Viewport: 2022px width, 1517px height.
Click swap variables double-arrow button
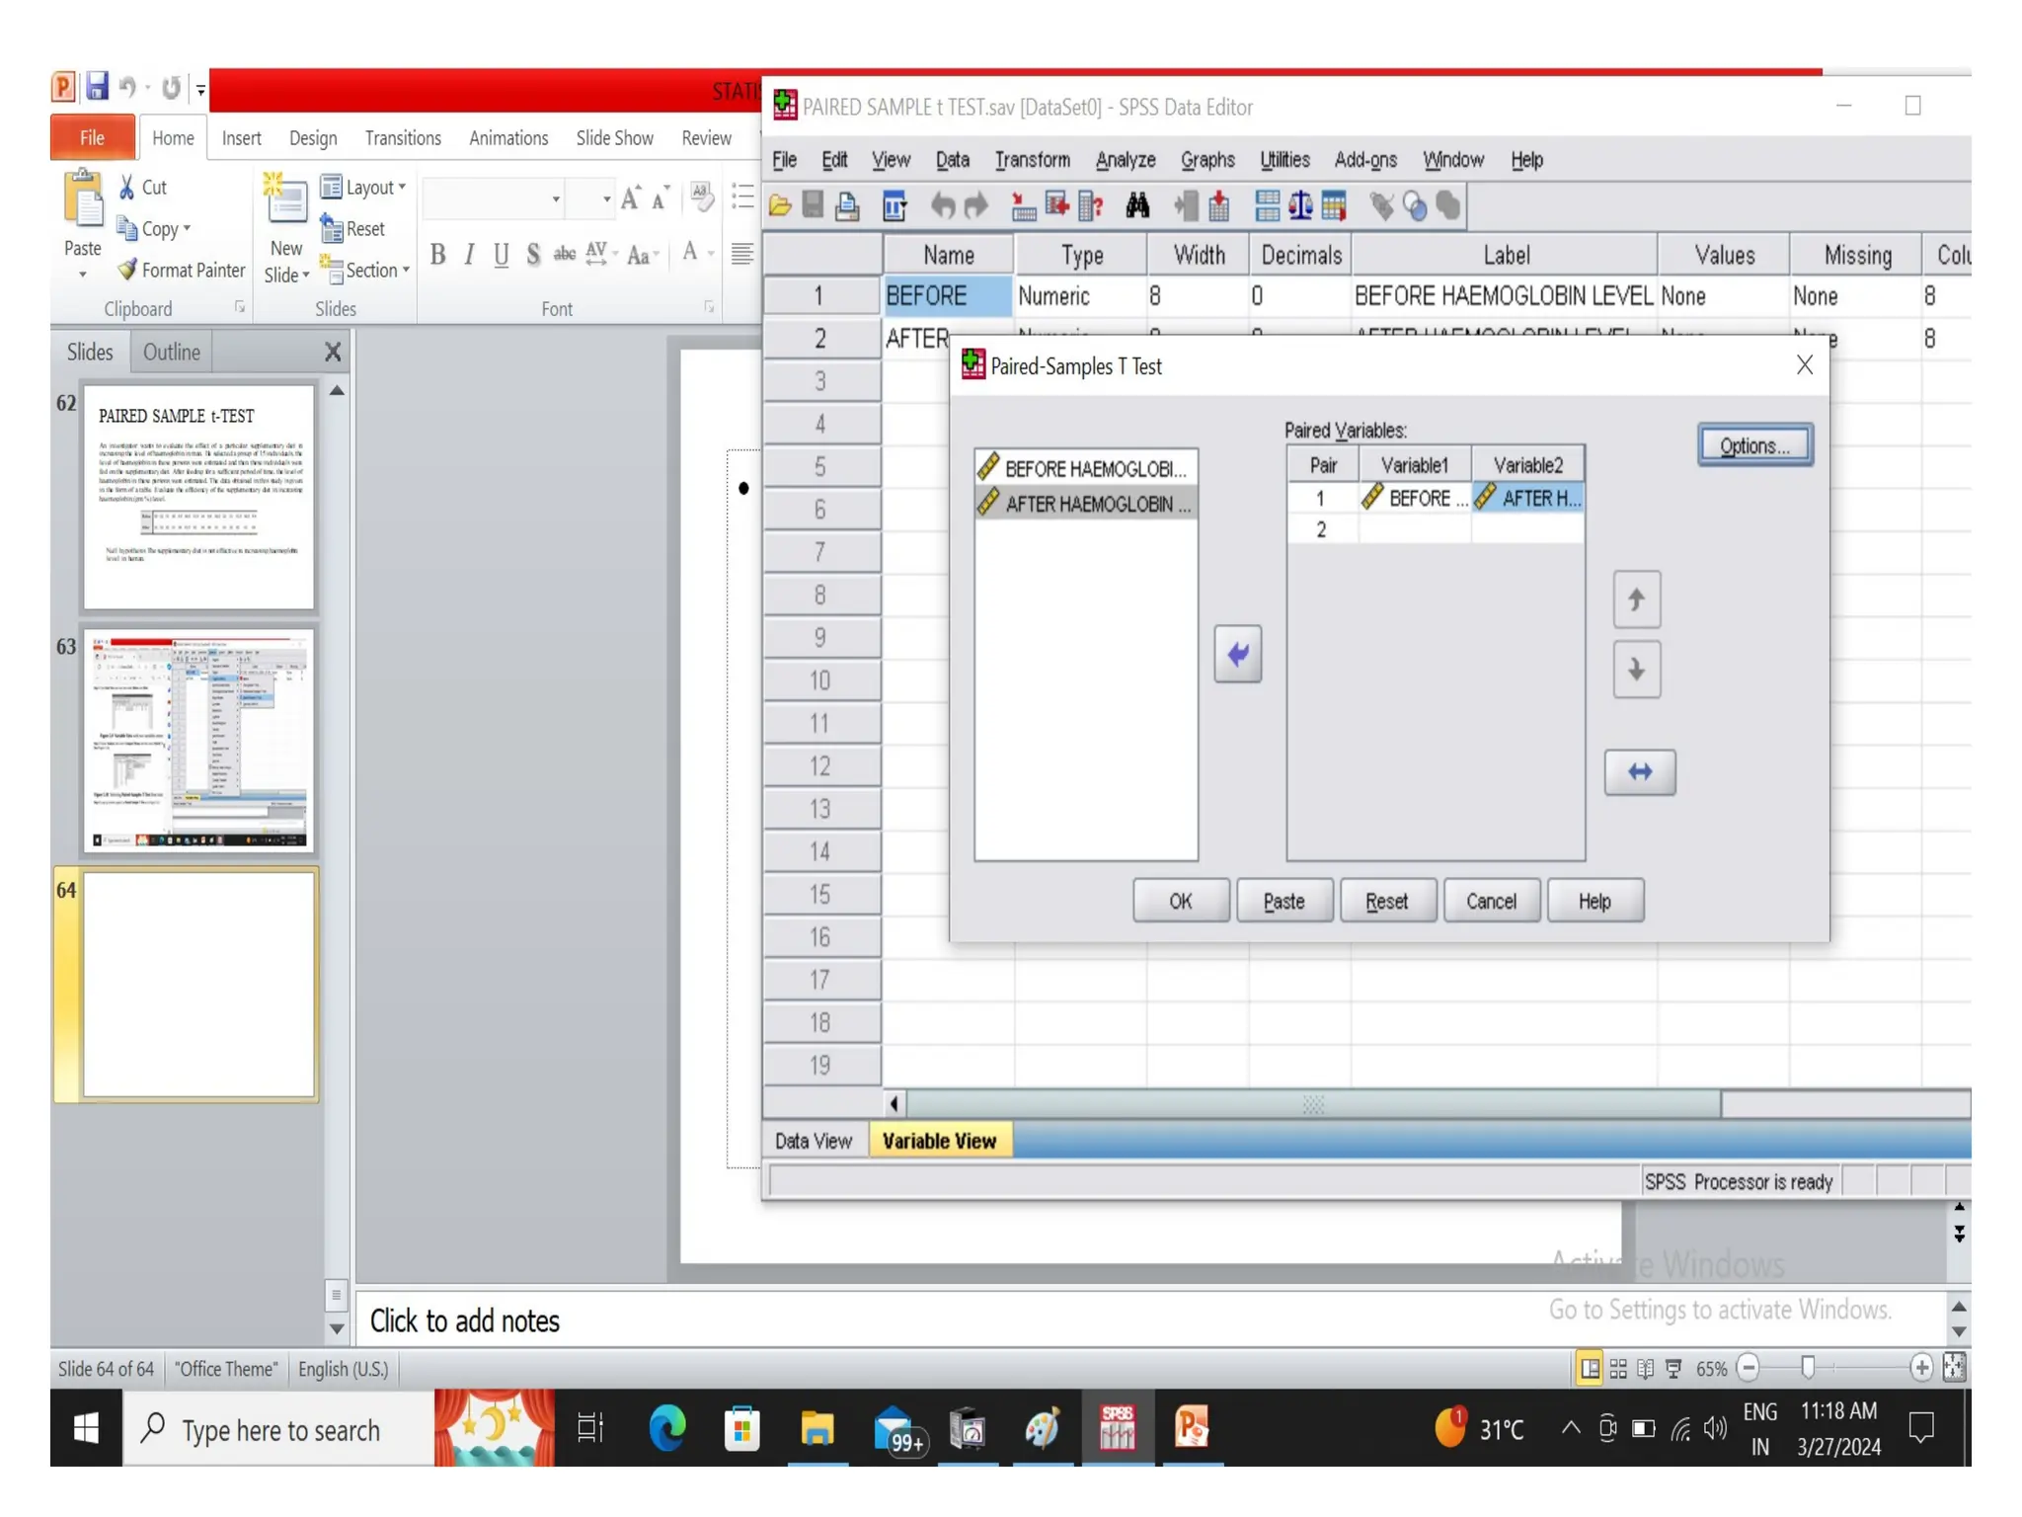click(1639, 771)
